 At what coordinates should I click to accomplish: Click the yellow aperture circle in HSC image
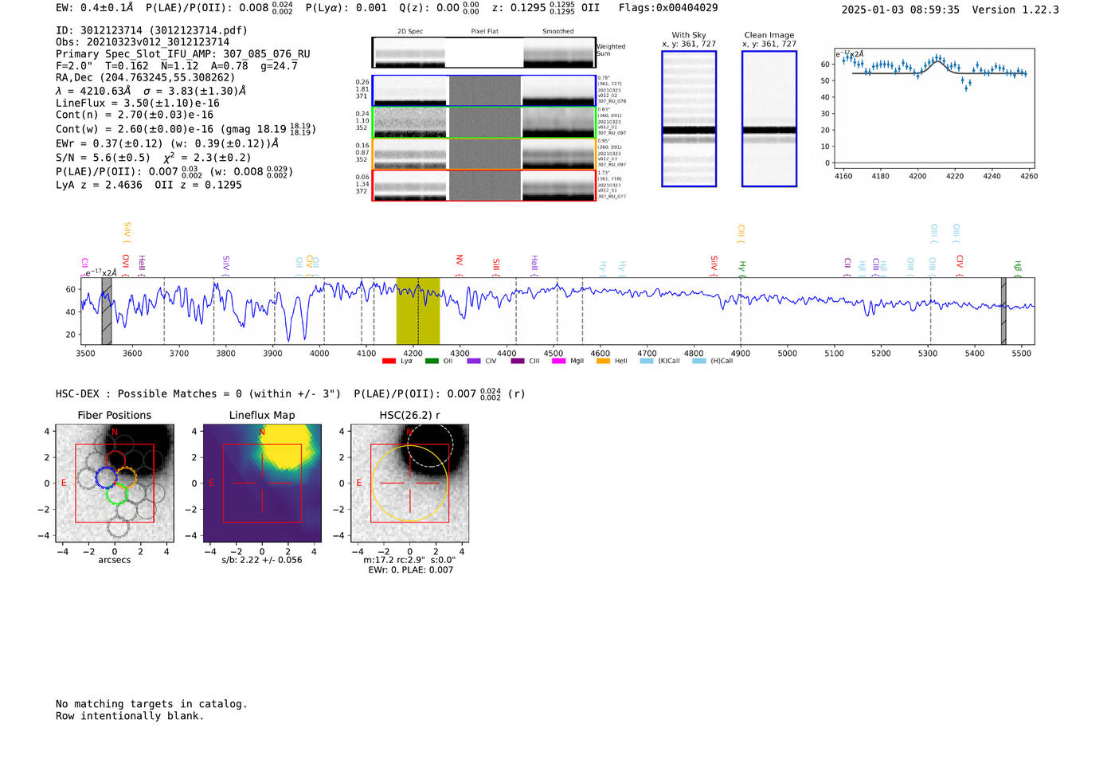pyautogui.click(x=409, y=483)
